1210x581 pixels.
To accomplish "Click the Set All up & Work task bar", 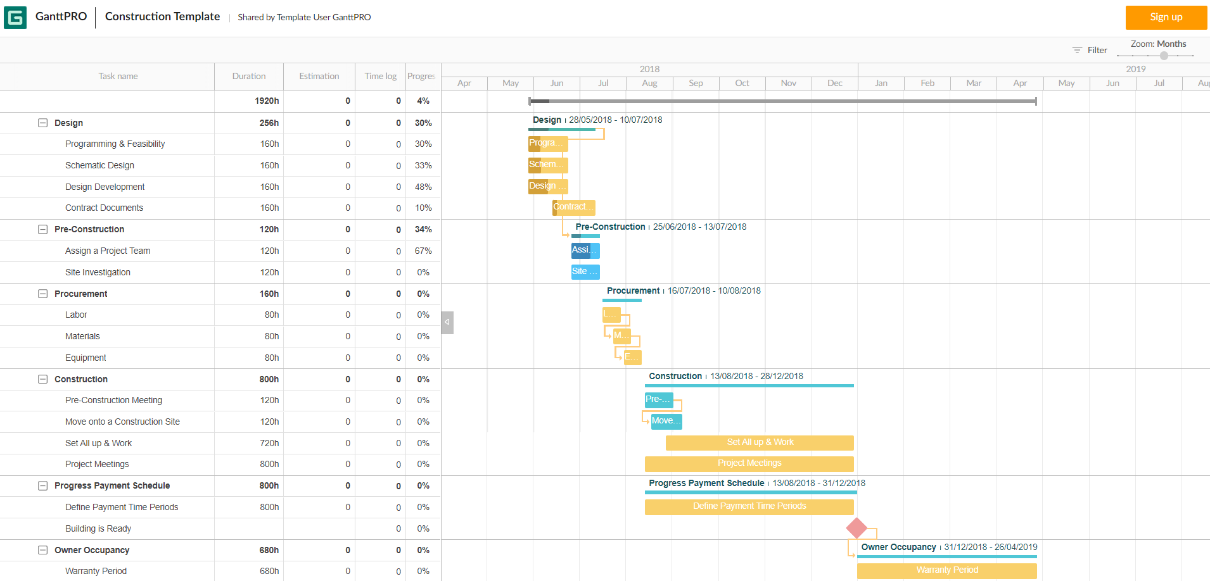I will 759,442.
